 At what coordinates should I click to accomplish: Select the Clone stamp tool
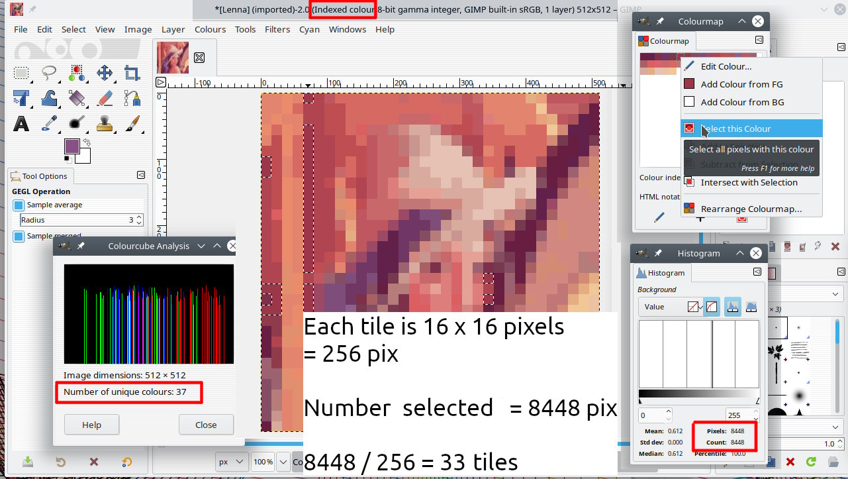[105, 123]
